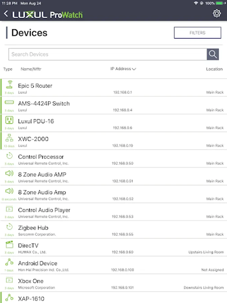
Task: Tap the back arrow in header
Action: click(x=6, y=14)
